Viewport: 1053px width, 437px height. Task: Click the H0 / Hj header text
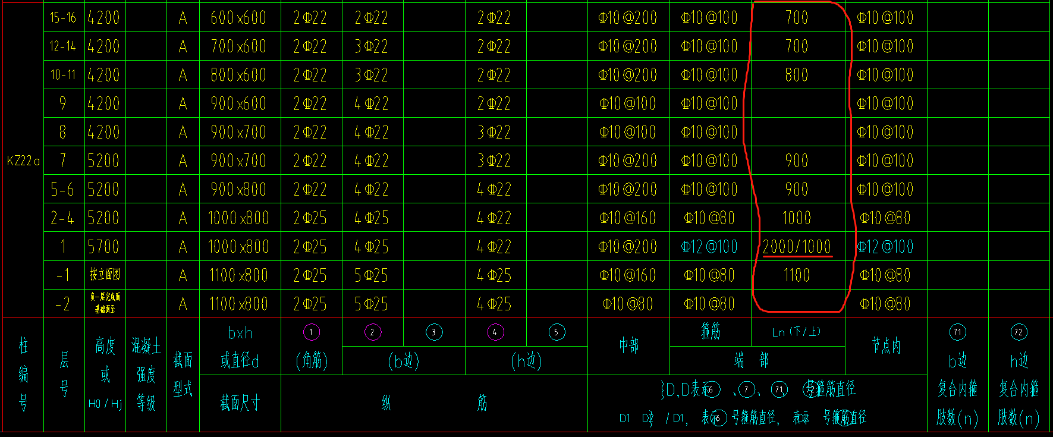(105, 404)
